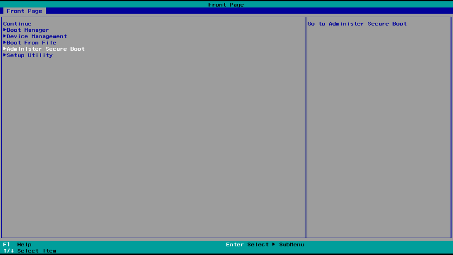Open the Boot Manager entry
The image size is (453, 255).
tap(28, 30)
